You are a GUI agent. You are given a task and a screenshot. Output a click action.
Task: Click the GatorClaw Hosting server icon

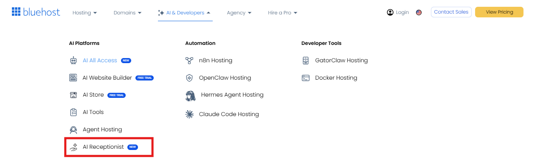tap(305, 61)
